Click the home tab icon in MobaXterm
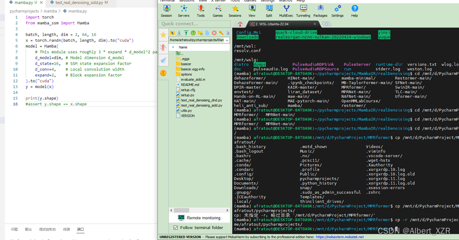The image size is (459, 240). (240, 24)
